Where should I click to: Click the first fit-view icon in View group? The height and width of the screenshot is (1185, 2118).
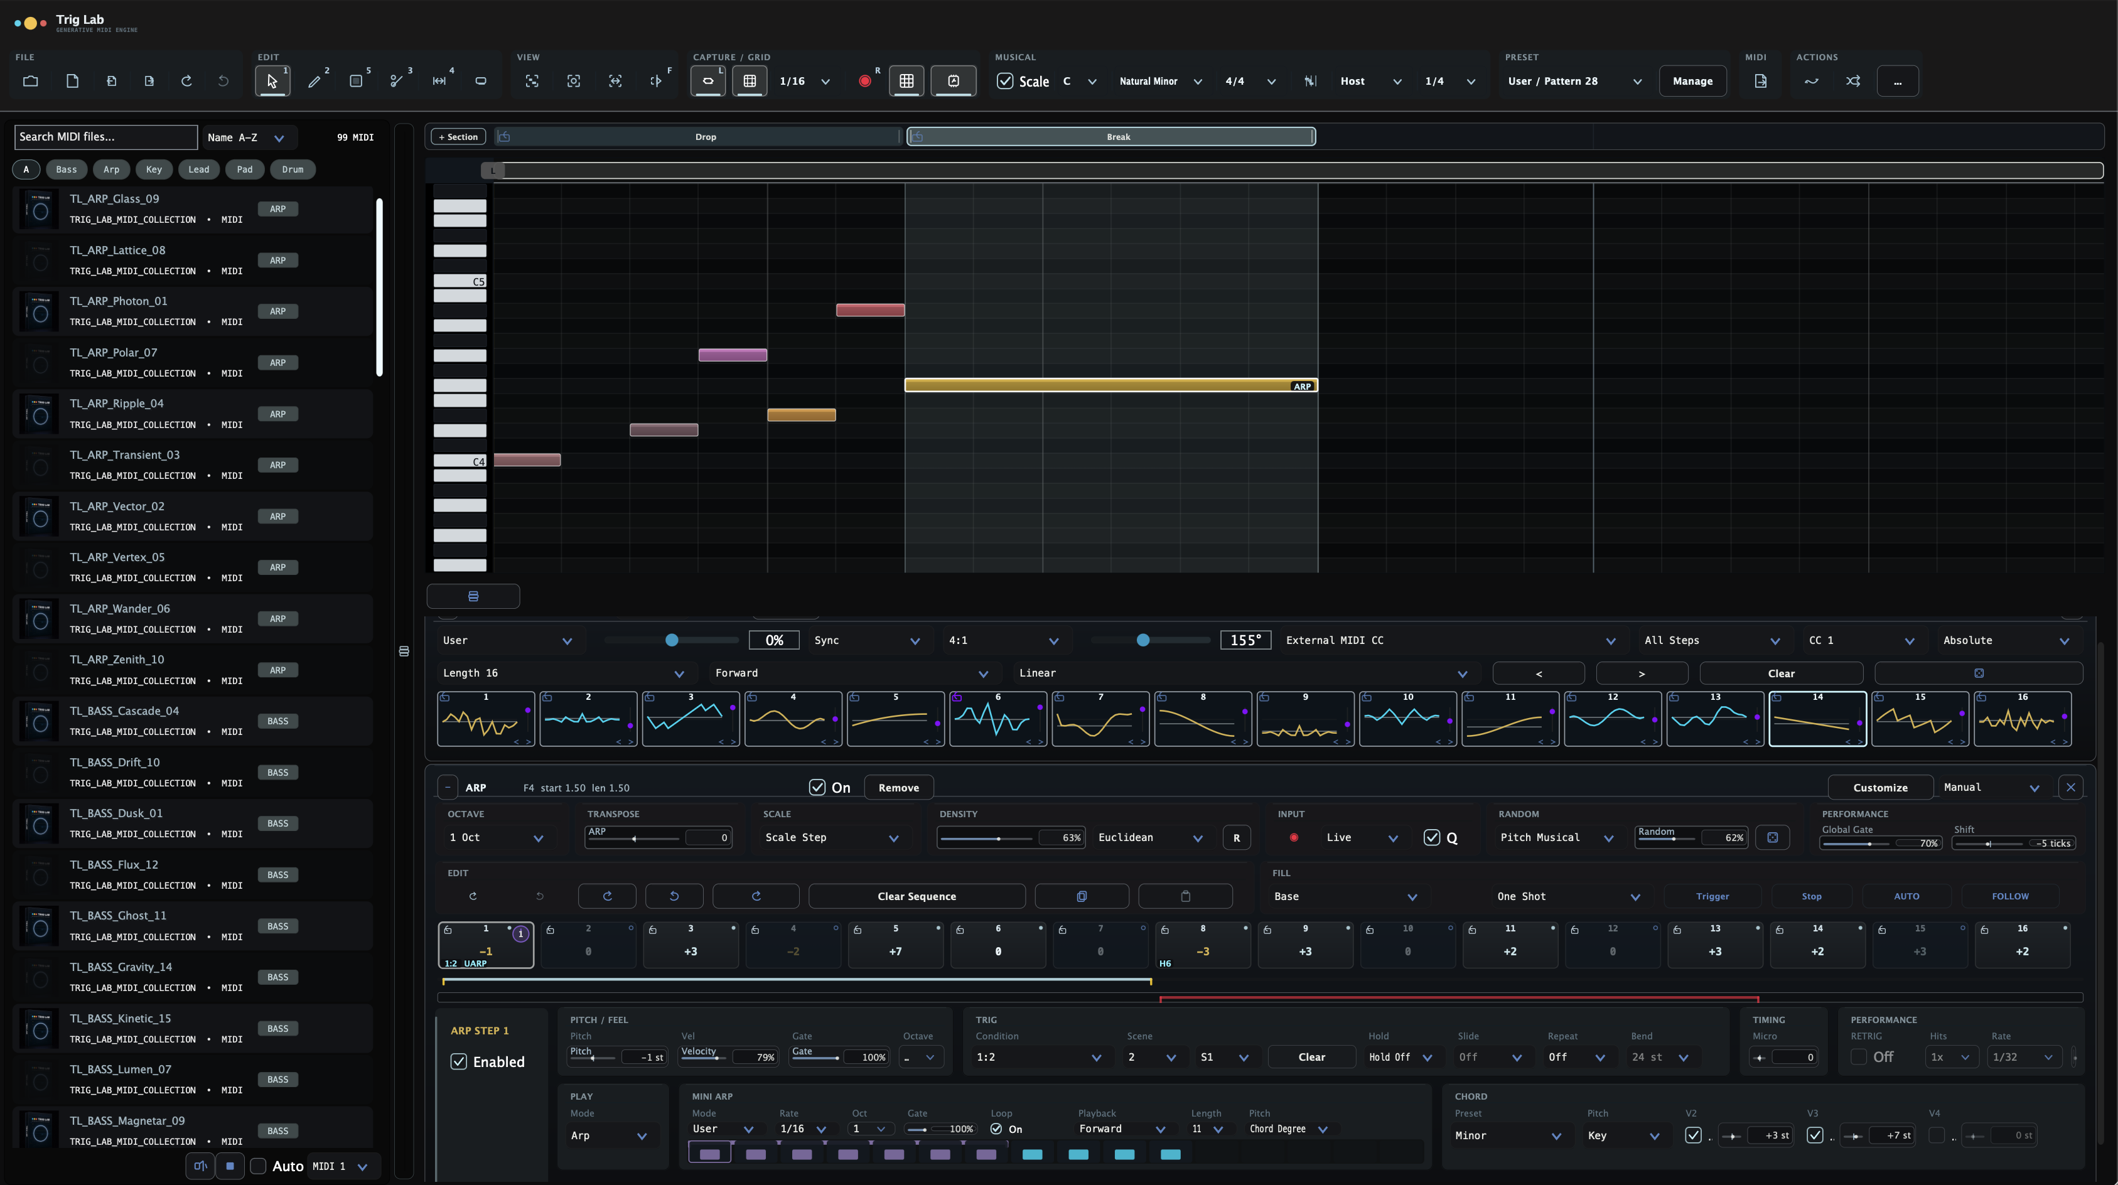tap(532, 80)
